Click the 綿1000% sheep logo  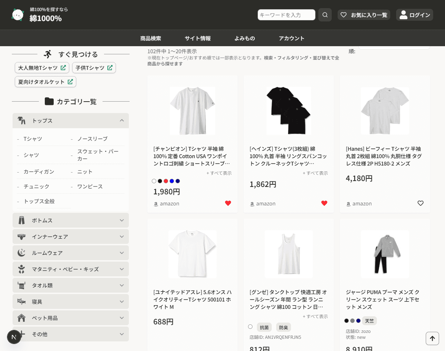[18, 15]
